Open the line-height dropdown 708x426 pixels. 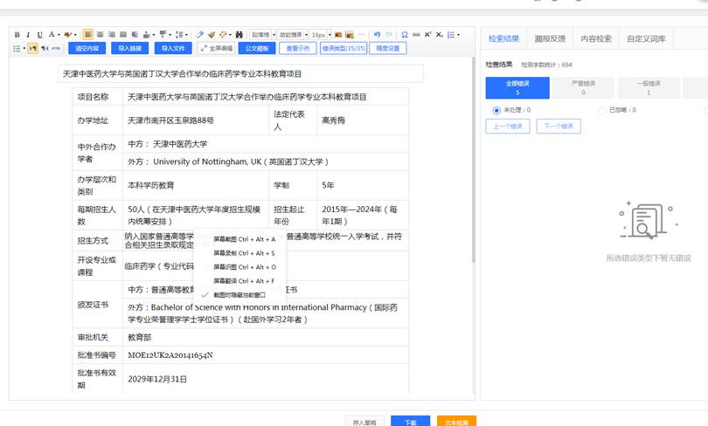click(149, 35)
